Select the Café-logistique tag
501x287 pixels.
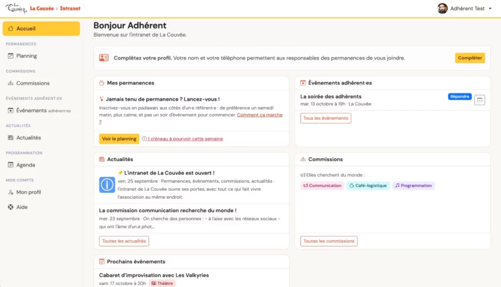click(368, 186)
